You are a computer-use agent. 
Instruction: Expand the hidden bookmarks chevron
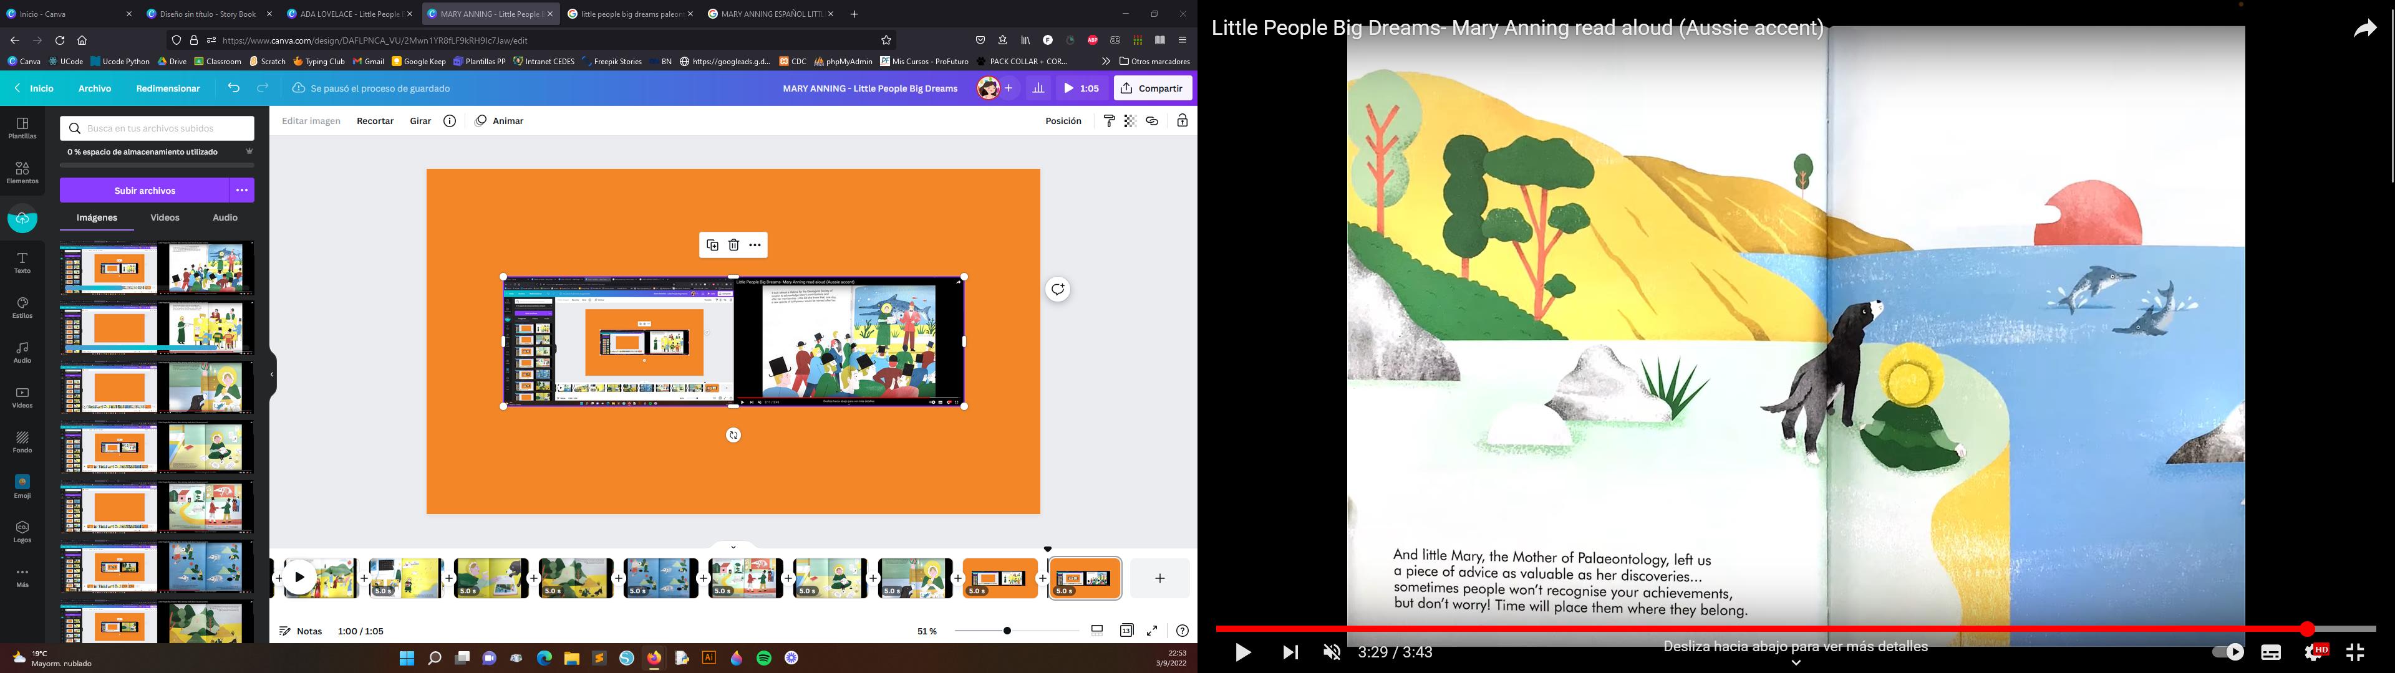click(x=1105, y=61)
